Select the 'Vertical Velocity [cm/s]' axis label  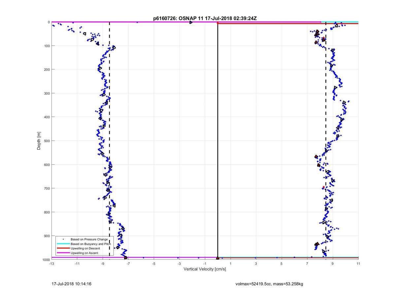pos(205,269)
